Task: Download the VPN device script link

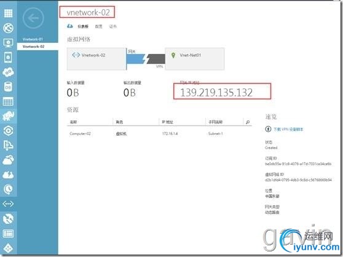Action: [x=288, y=129]
